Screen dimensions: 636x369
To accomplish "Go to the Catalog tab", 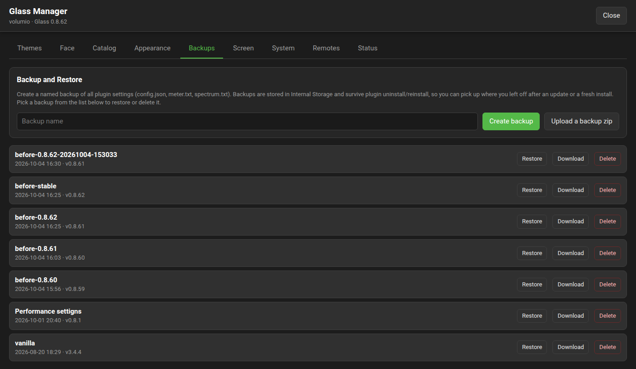I will (104, 48).
